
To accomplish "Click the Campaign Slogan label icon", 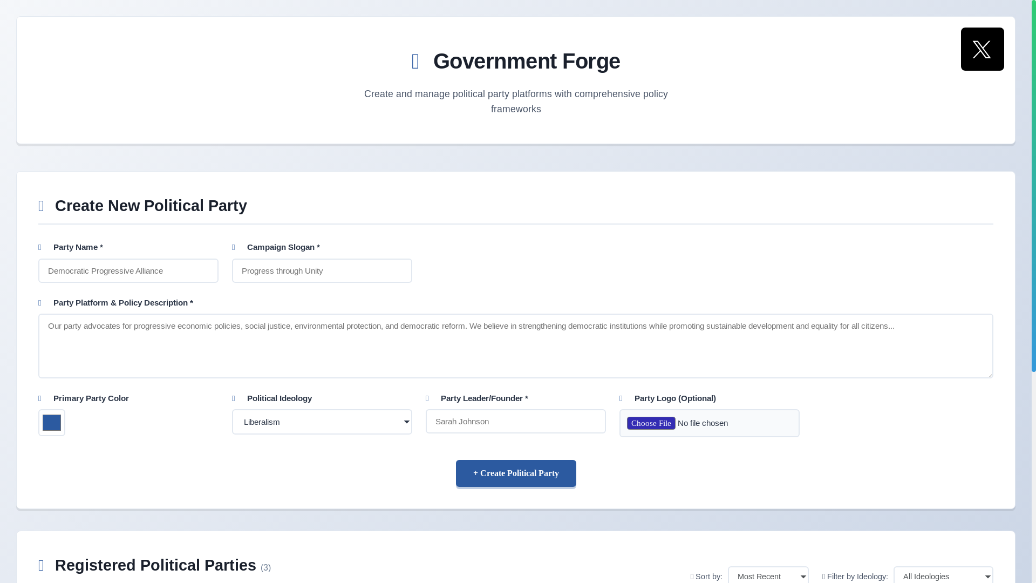I will pyautogui.click(x=234, y=247).
